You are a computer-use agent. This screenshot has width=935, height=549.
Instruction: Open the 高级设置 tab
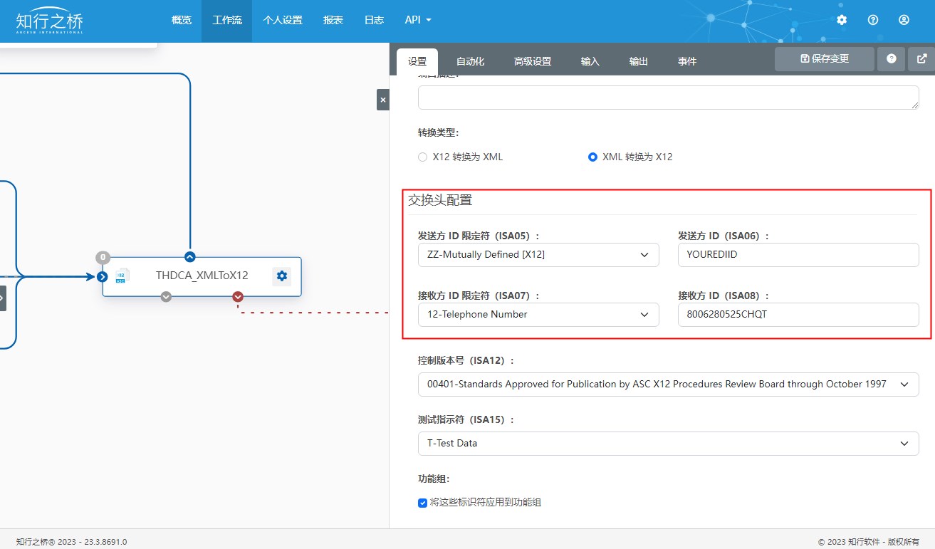tap(533, 62)
